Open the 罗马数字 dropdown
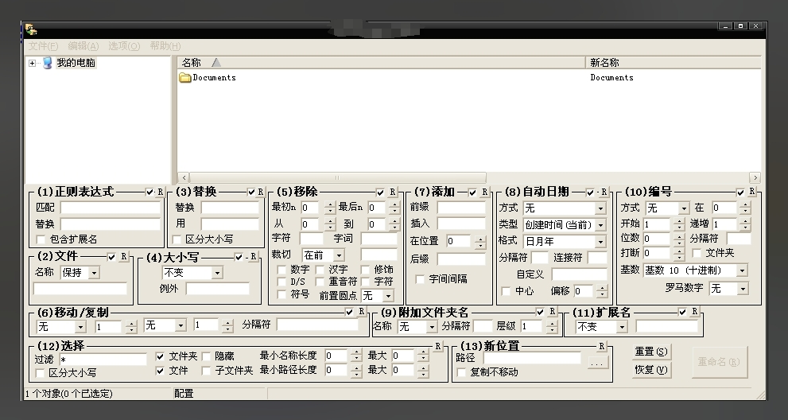 point(742,289)
